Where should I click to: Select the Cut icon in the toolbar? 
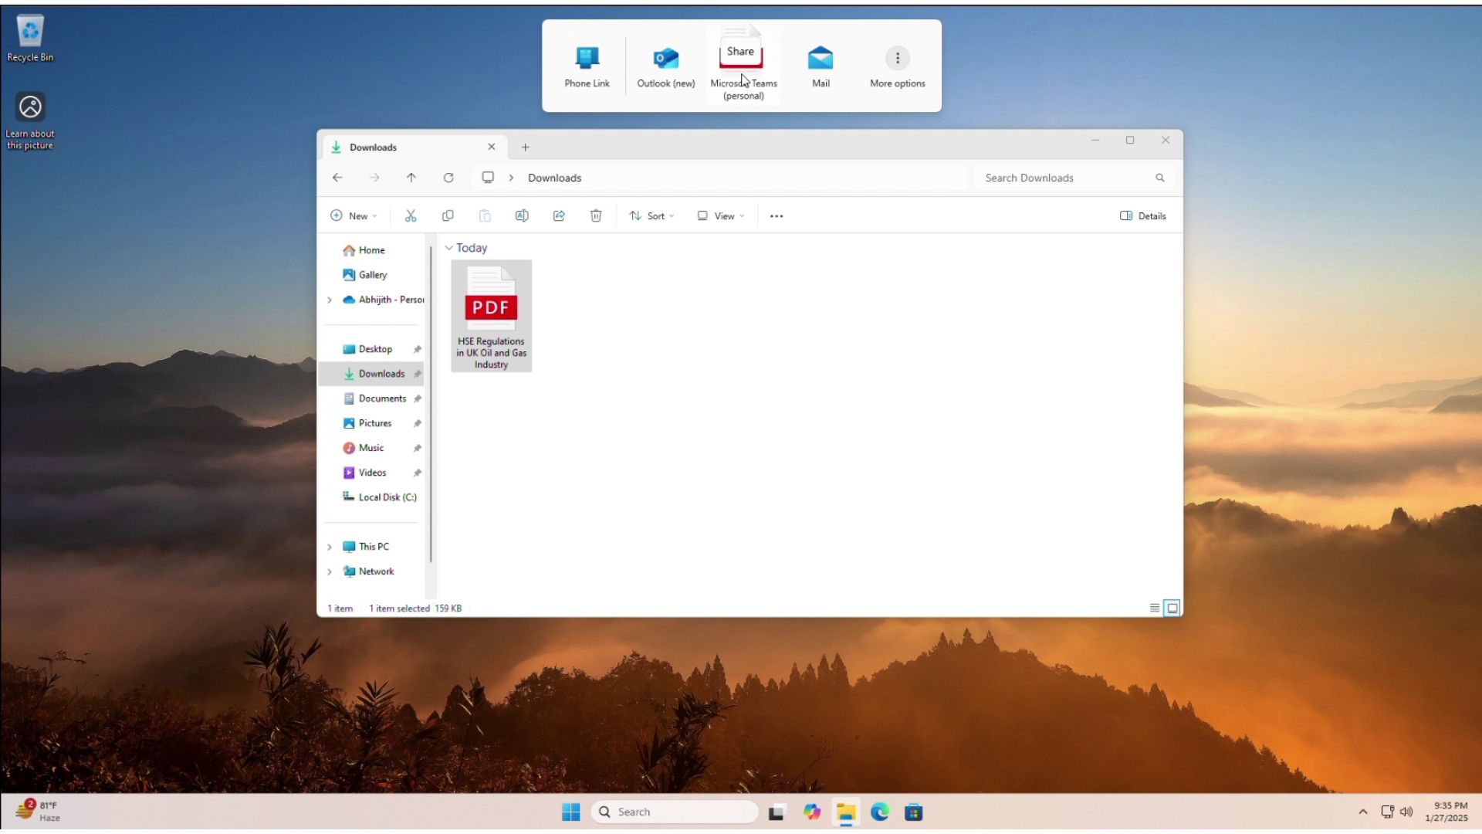coord(411,215)
